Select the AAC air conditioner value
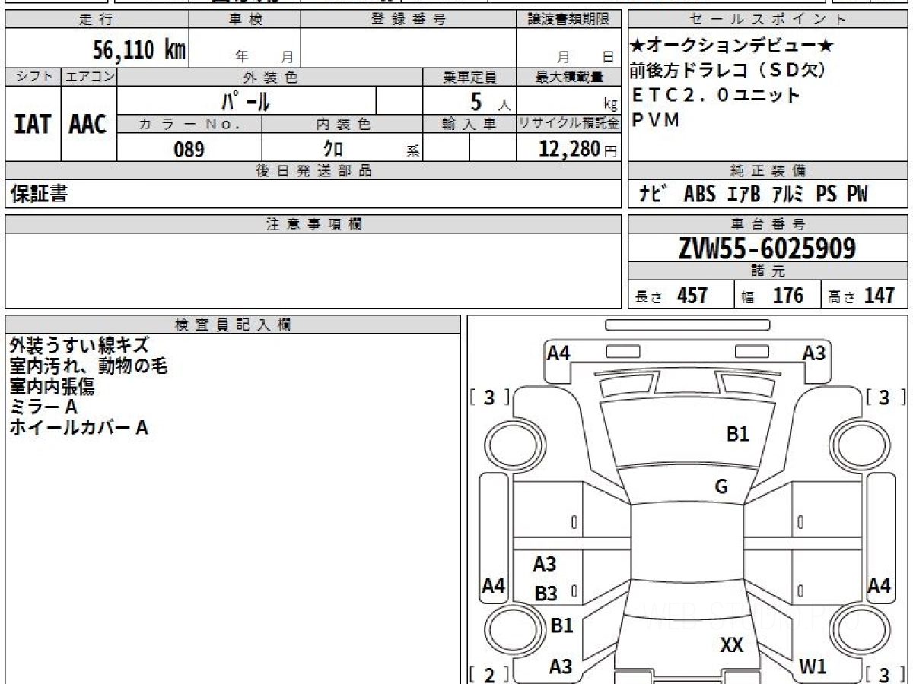The height and width of the screenshot is (684, 913). coord(88,125)
